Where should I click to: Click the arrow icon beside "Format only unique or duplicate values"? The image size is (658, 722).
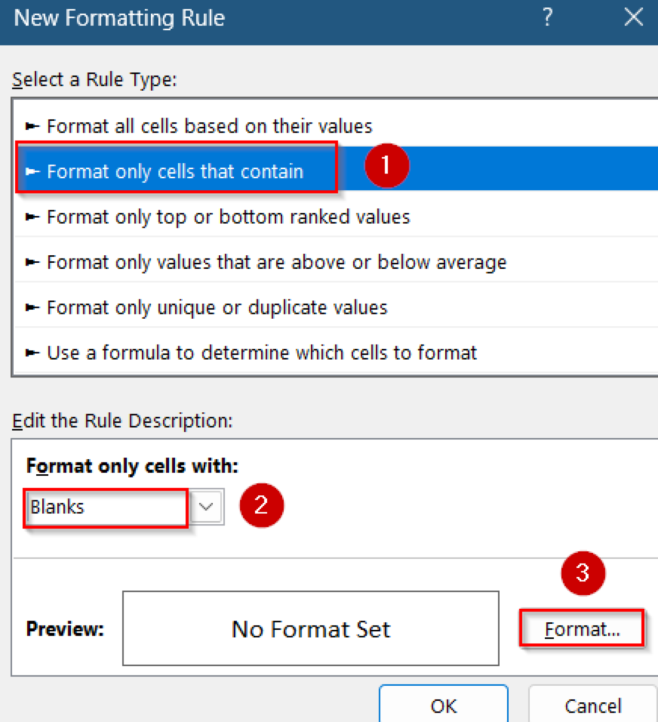[x=32, y=307]
